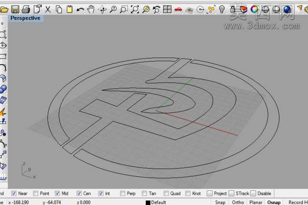
Task: Click the Group objects icon
Action: click(x=3, y=133)
